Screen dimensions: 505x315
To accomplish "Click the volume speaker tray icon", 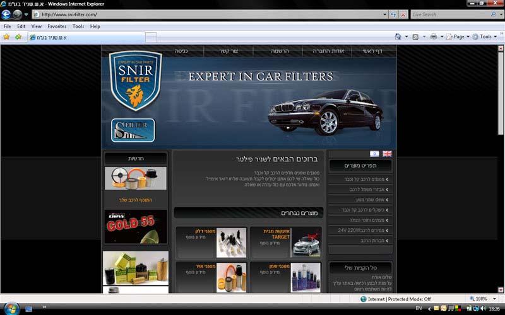I will tap(483, 309).
